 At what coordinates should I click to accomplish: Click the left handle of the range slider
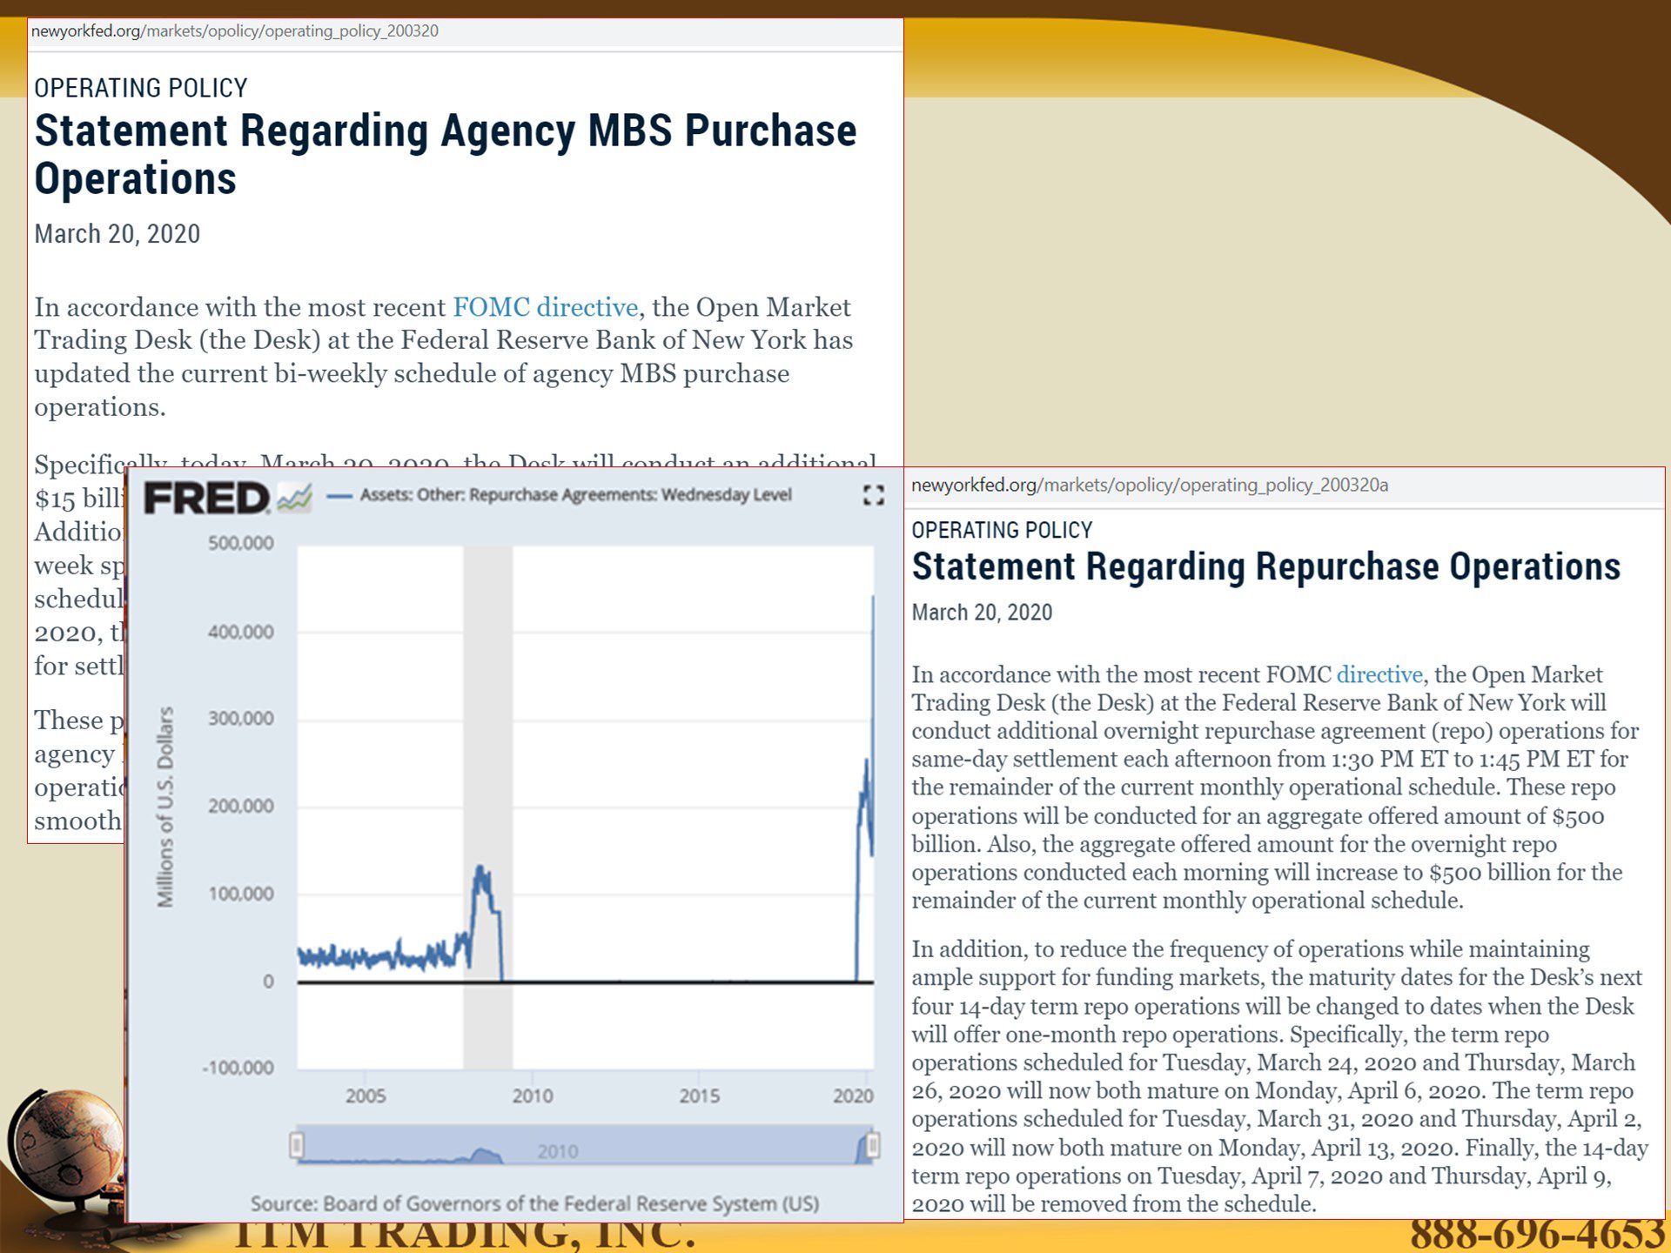[x=297, y=1145]
